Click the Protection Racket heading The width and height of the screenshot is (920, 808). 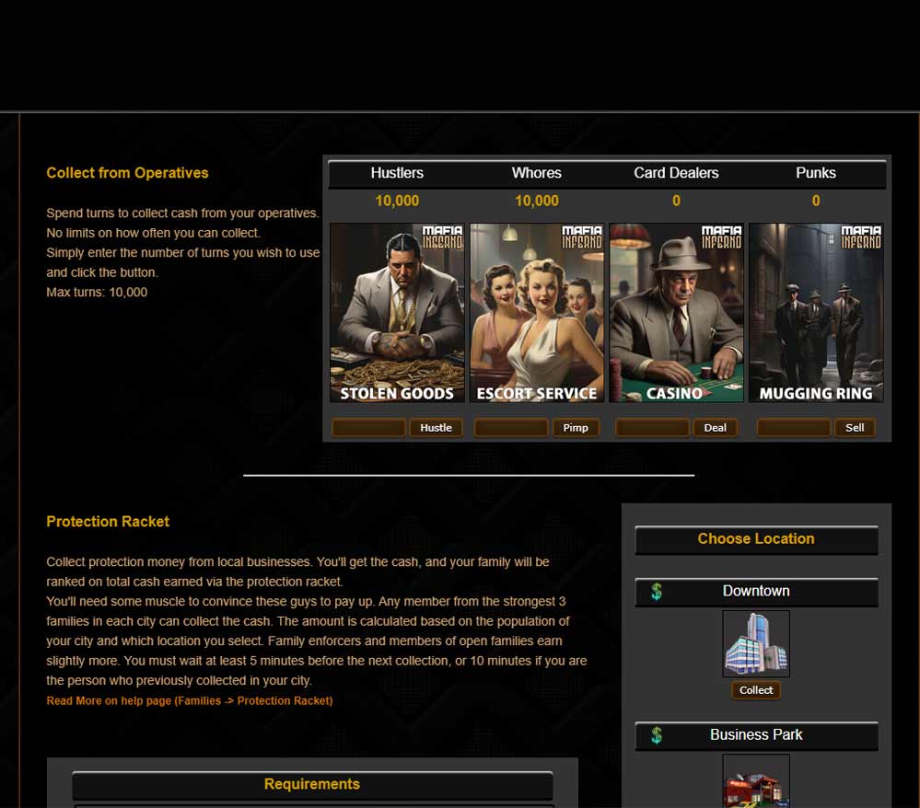[x=108, y=522]
